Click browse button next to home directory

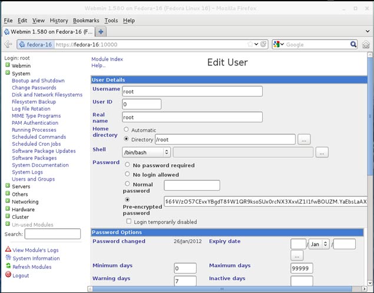point(304,139)
